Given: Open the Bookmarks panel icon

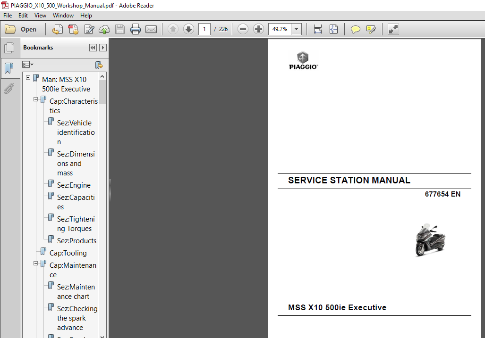Looking at the screenshot, I should coord(9,68).
